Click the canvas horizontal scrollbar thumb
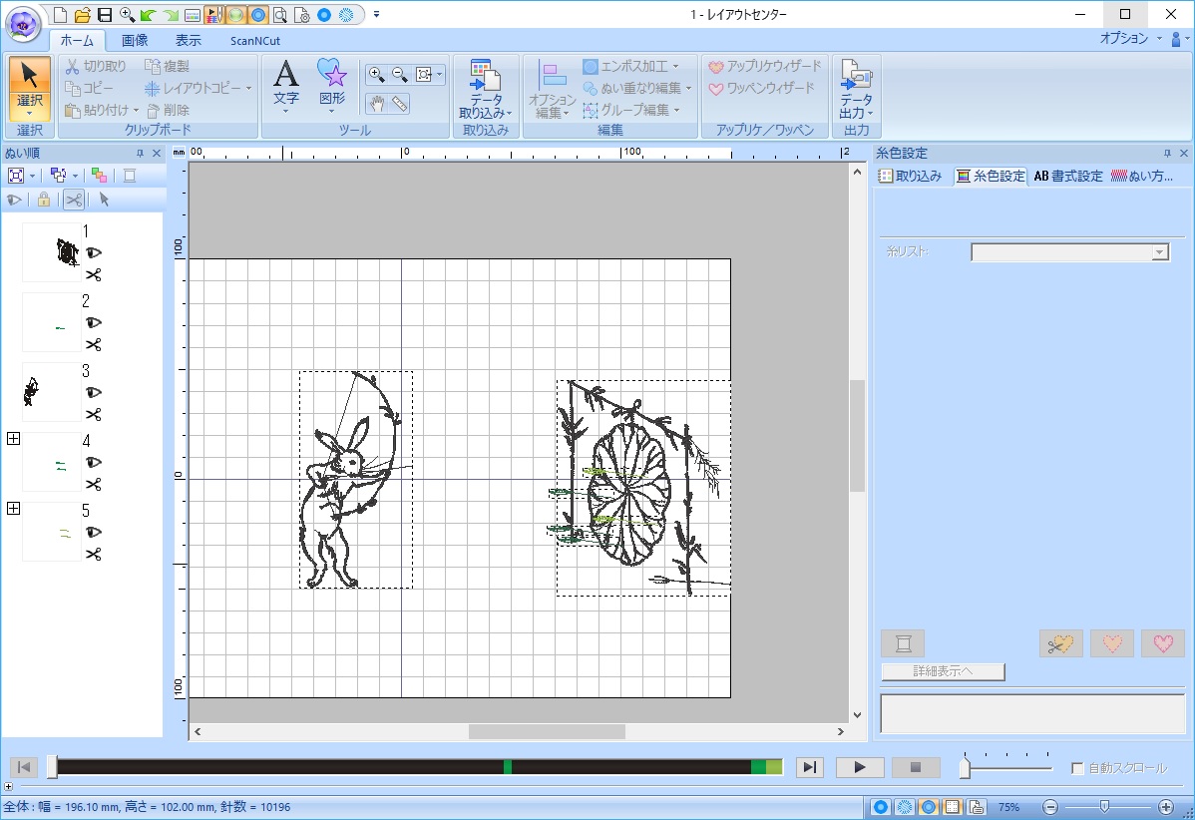Screen dimensions: 1195x820 [547, 731]
